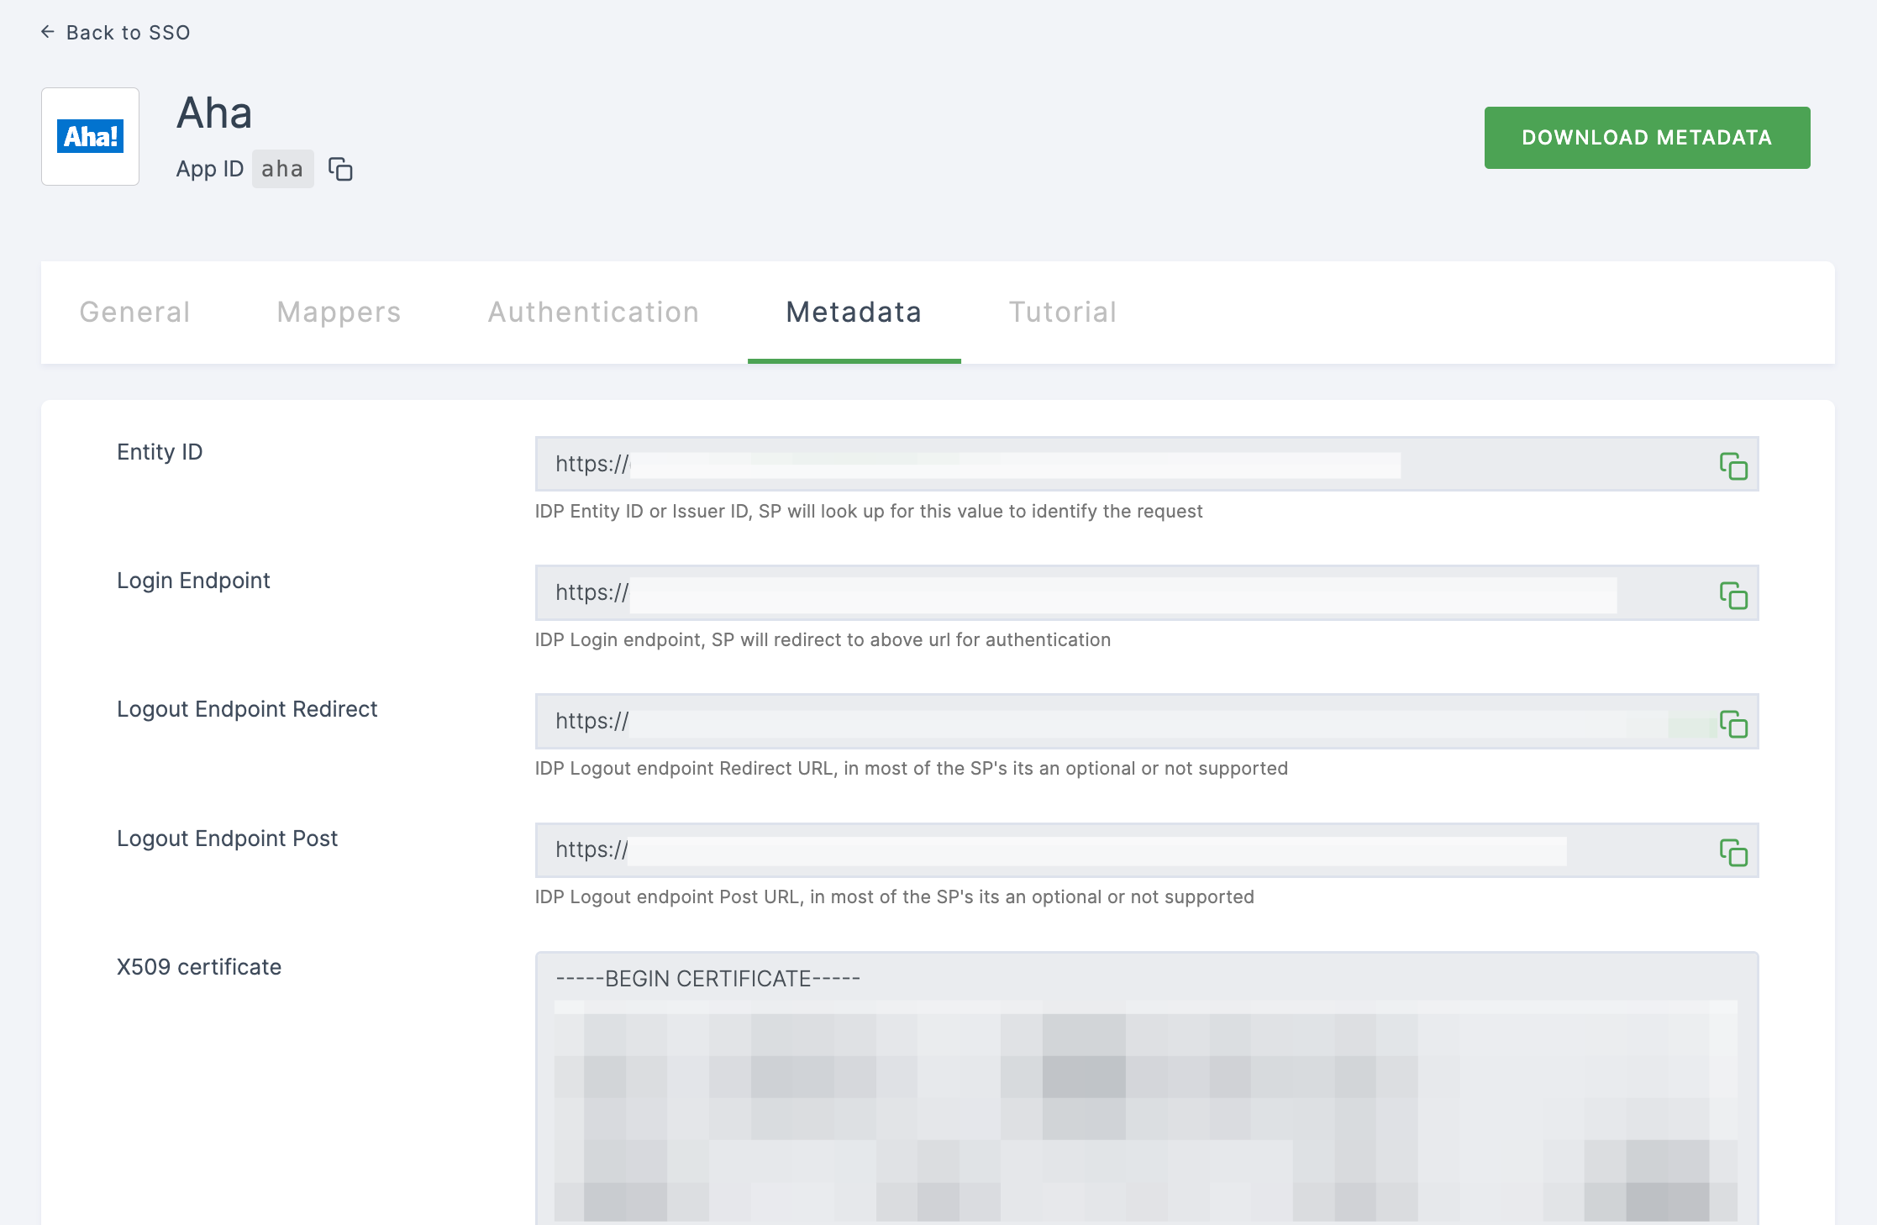This screenshot has width=1877, height=1225.
Task: Copy the Entity ID URL
Action: 1733,465
